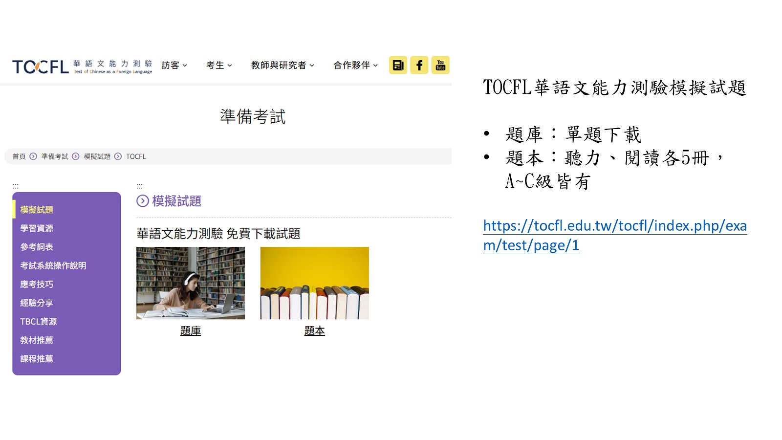The height and width of the screenshot is (440, 782).
Task: Expand the 合作夥伴 dropdown menu
Action: click(x=355, y=65)
